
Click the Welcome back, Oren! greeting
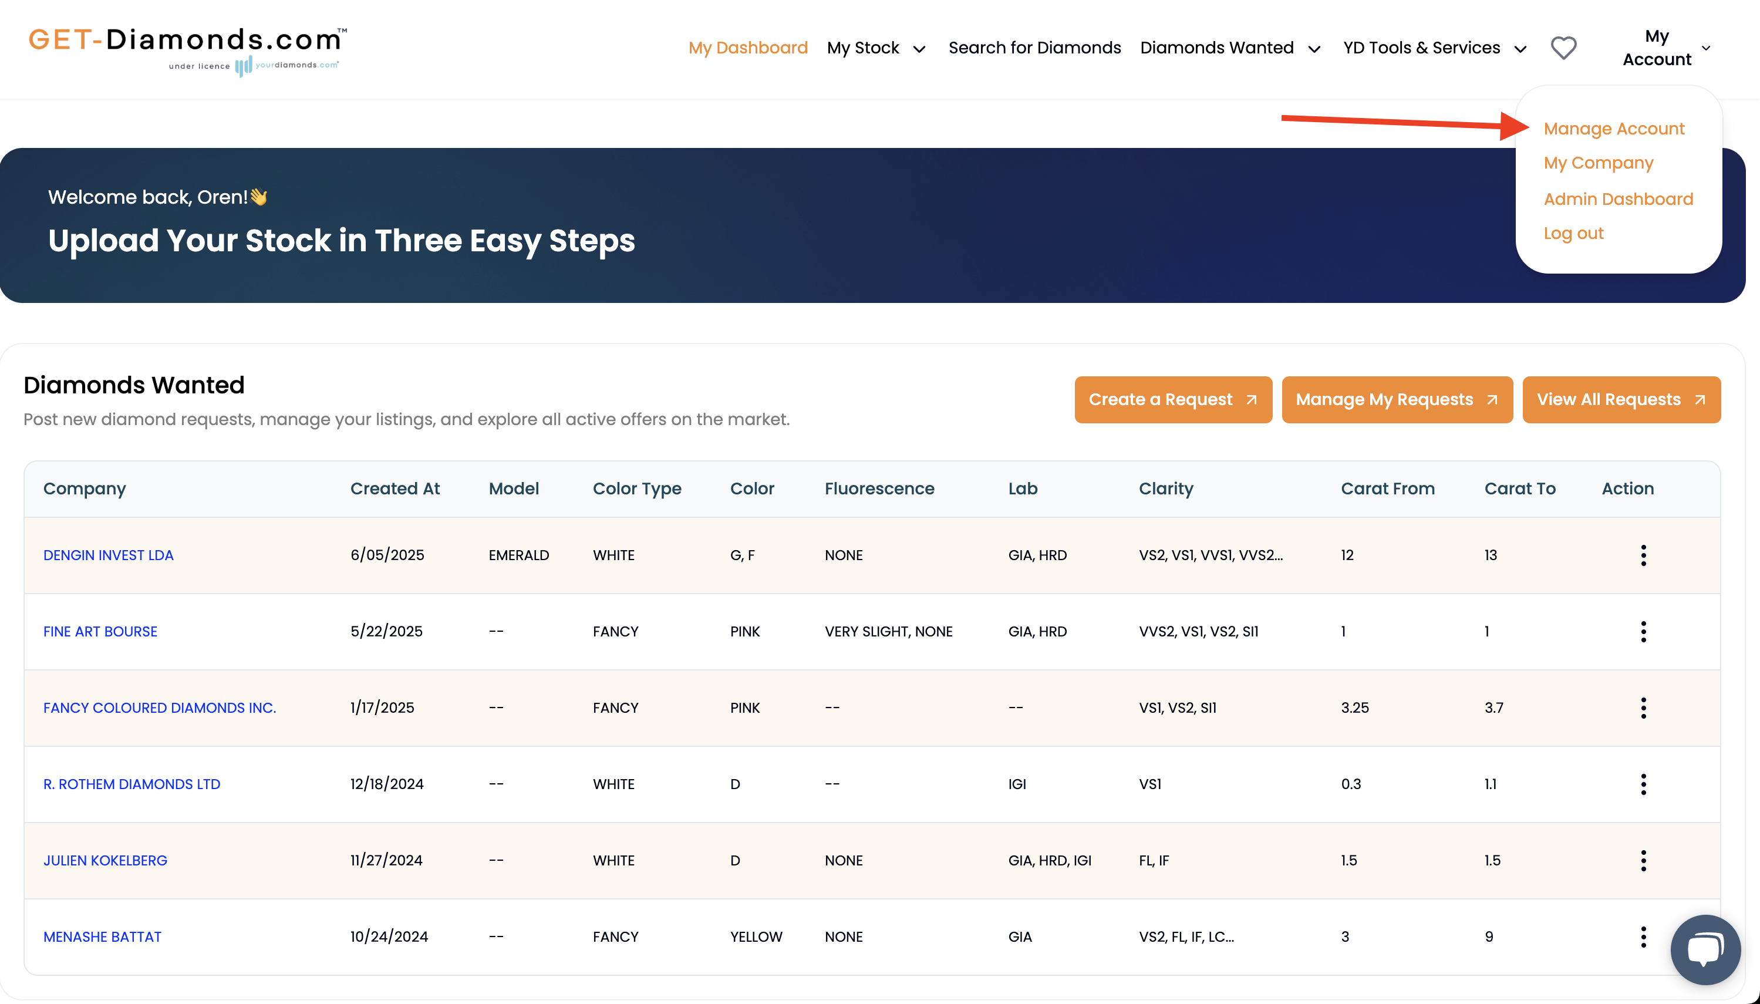pyautogui.click(x=157, y=197)
